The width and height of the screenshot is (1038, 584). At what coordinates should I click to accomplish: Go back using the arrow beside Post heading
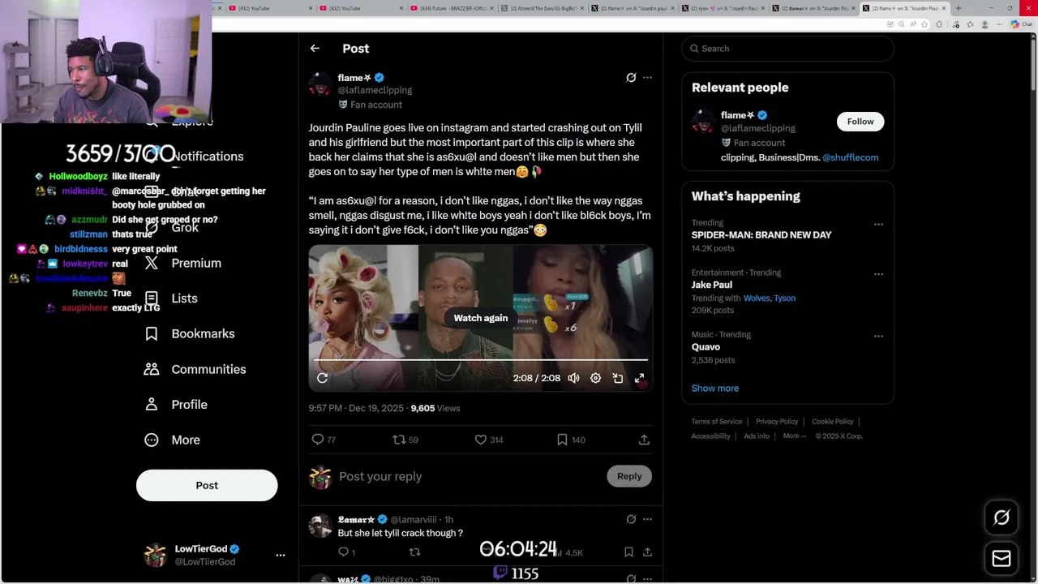point(315,49)
